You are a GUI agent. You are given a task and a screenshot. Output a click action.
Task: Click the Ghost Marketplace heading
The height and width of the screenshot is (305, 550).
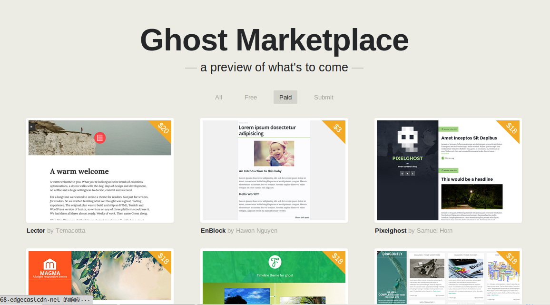coord(275,40)
